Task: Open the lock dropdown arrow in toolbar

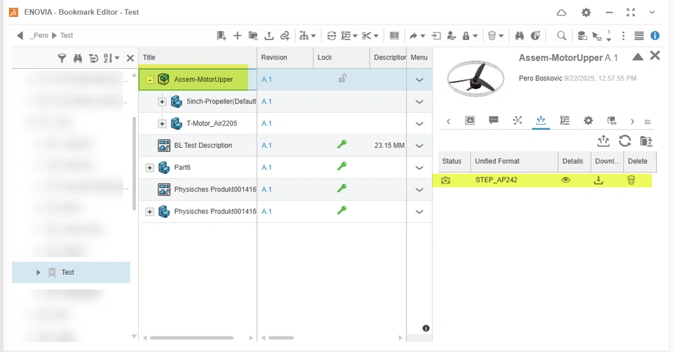Action: [x=475, y=36]
